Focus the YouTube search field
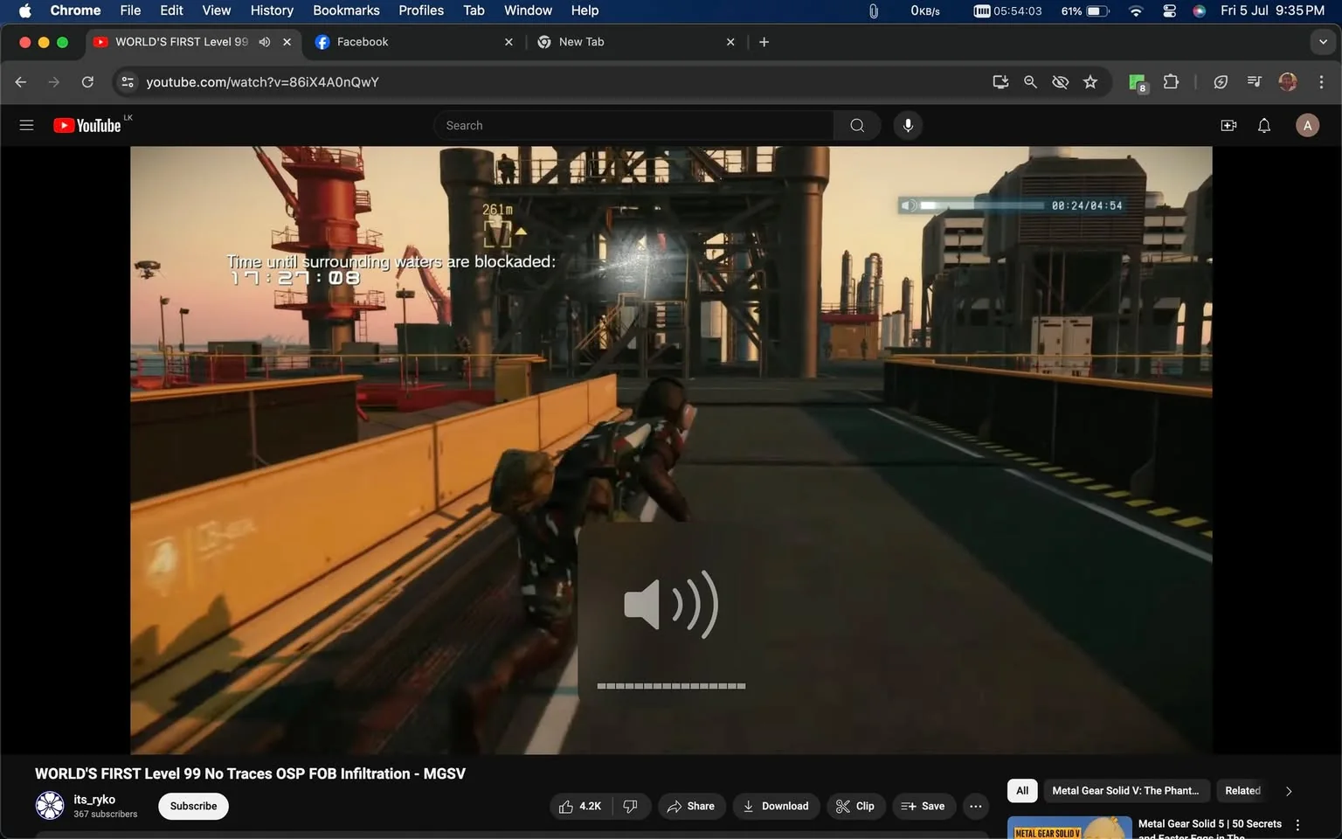This screenshot has height=839, width=1342. coord(633,125)
